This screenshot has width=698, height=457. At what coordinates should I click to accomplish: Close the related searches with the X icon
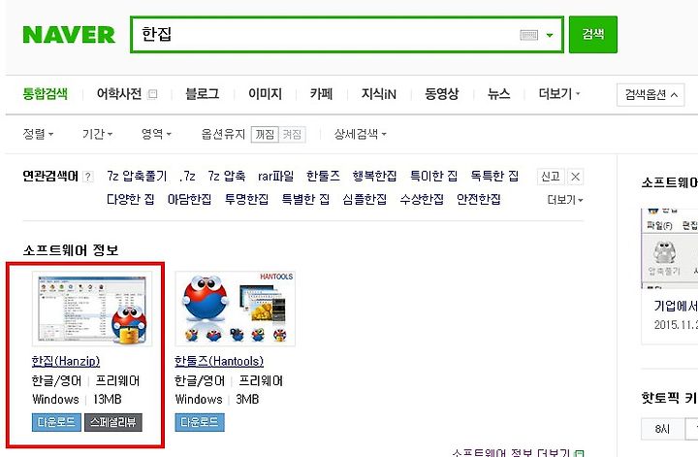[575, 177]
